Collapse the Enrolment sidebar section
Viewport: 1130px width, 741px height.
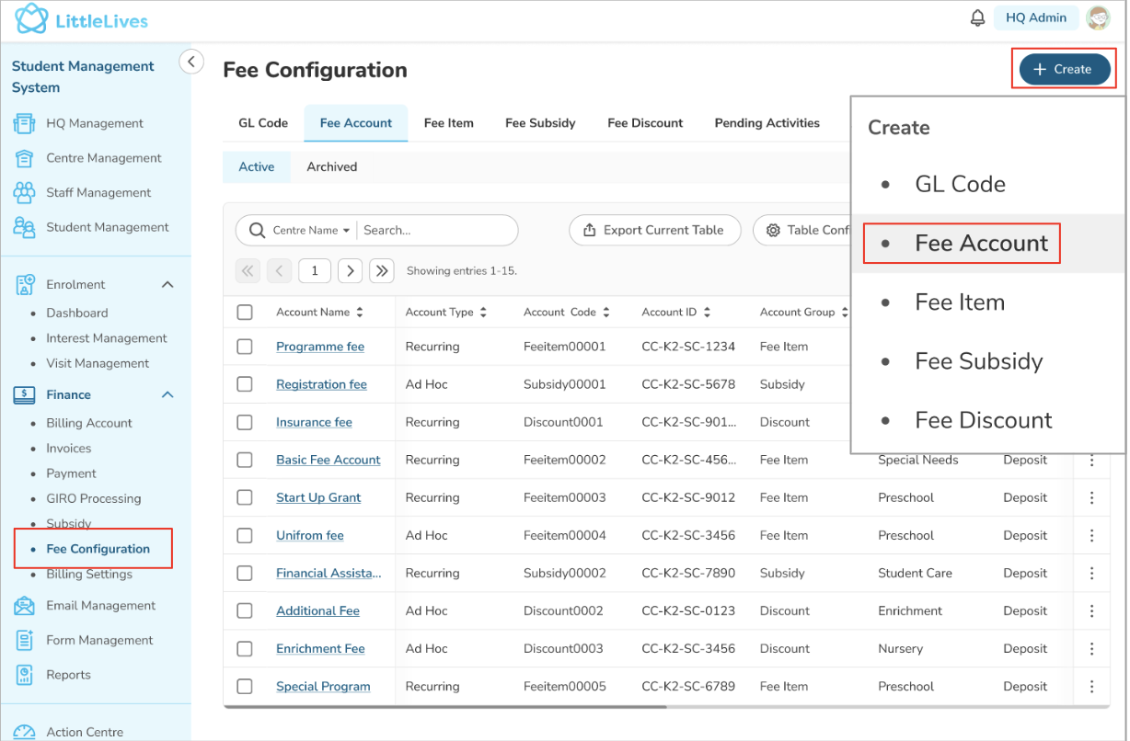click(167, 285)
